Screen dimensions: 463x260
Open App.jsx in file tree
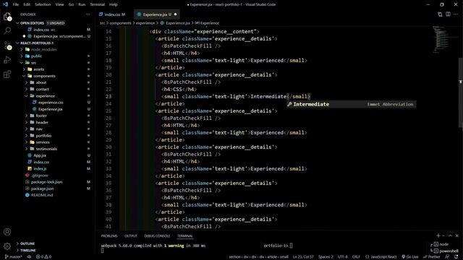click(x=40, y=155)
